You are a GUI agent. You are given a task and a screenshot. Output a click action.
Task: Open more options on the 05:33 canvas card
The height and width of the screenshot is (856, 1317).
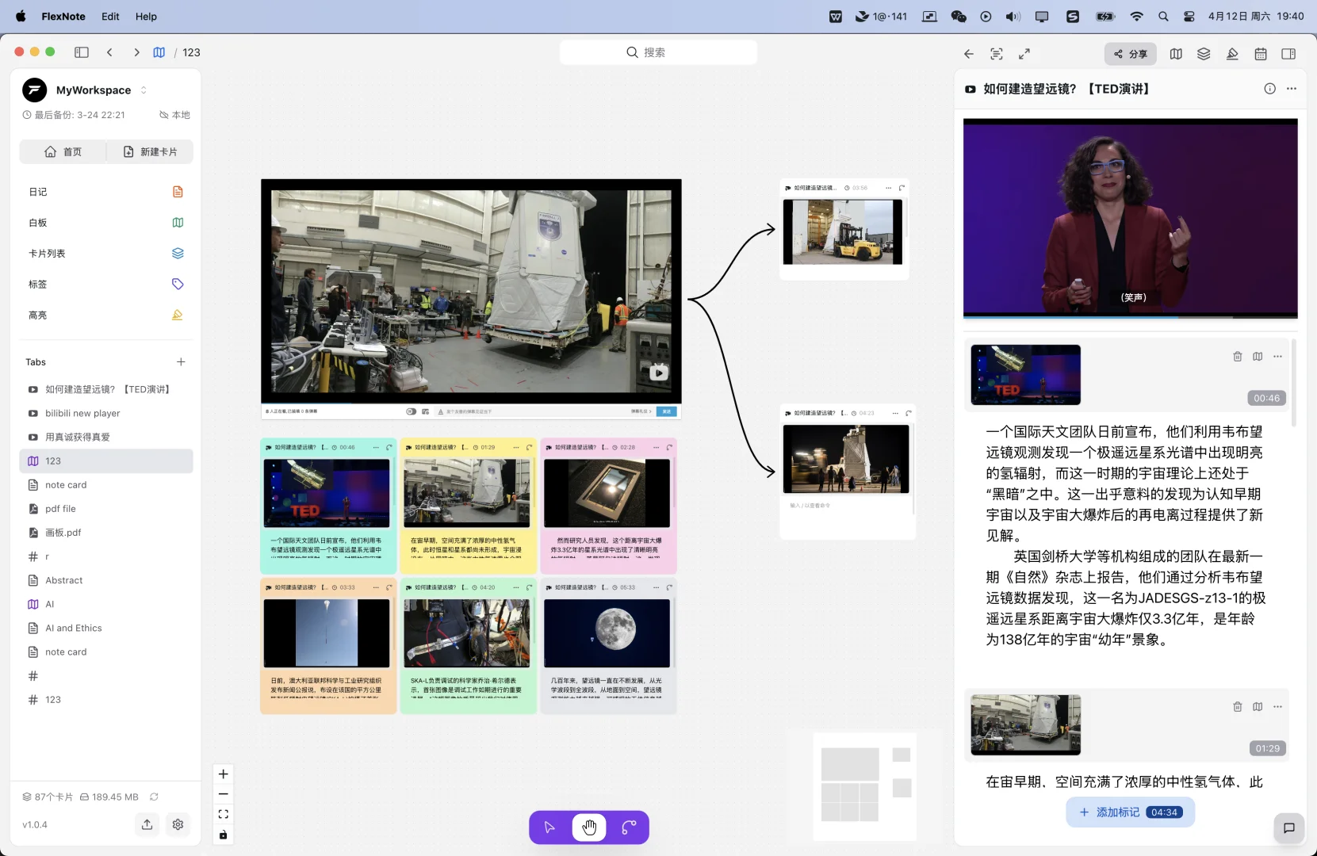656,587
